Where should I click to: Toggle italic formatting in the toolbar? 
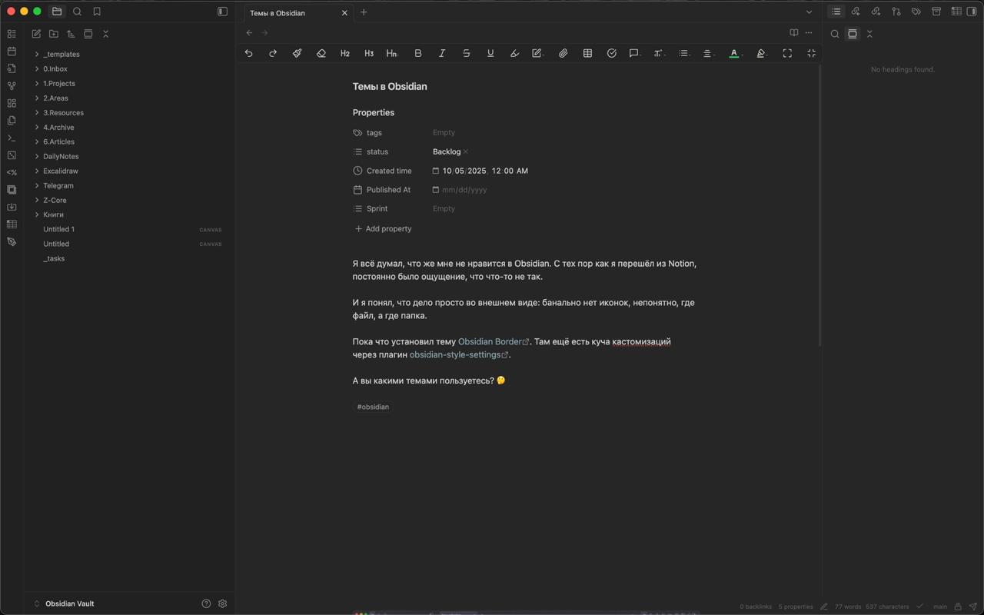(x=442, y=53)
